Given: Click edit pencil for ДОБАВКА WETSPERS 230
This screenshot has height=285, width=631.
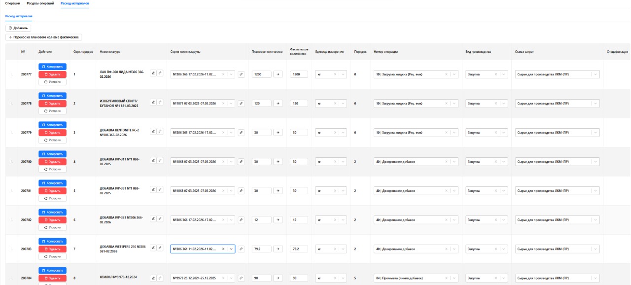Looking at the screenshot, I should click(153, 248).
